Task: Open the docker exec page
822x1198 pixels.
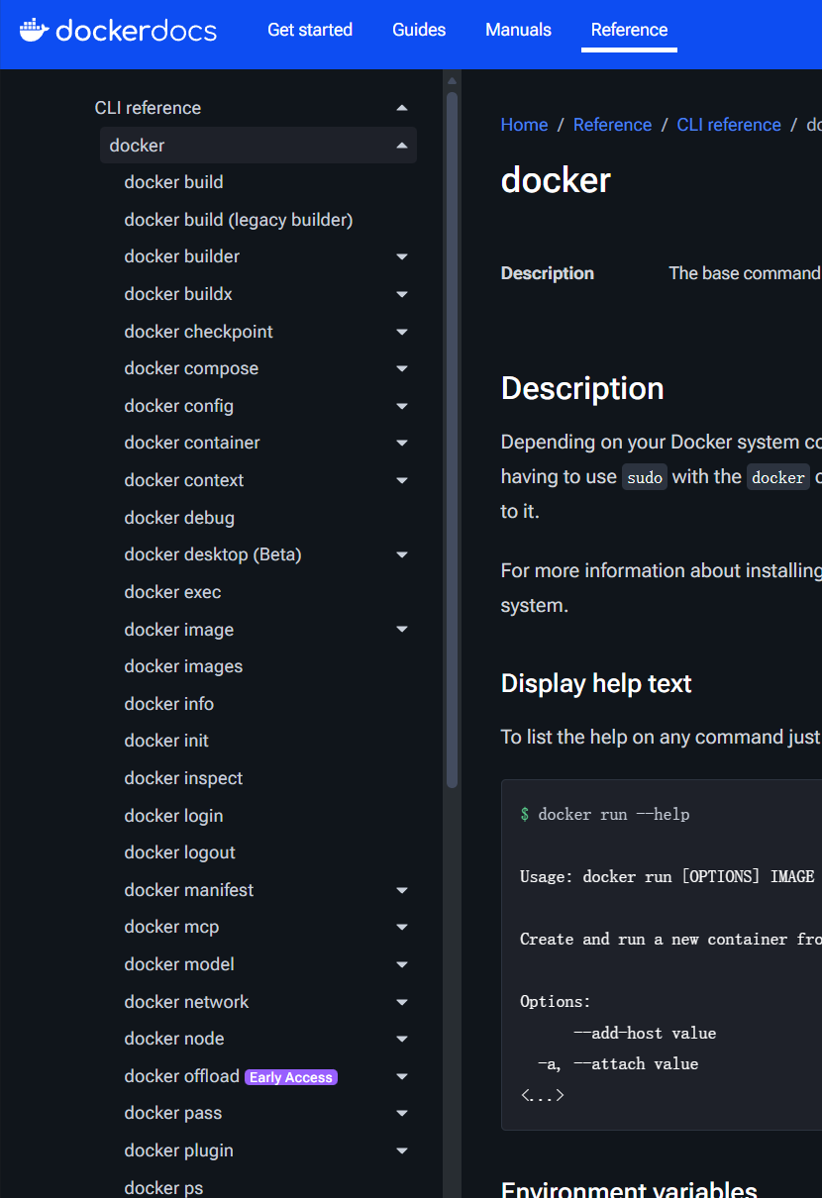Action: click(172, 592)
